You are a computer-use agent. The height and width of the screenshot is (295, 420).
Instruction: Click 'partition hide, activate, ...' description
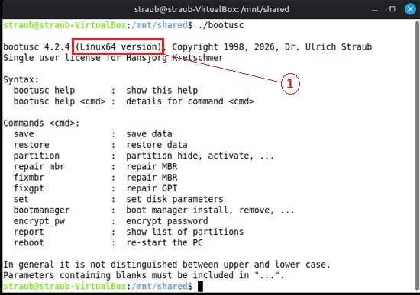[200, 156]
